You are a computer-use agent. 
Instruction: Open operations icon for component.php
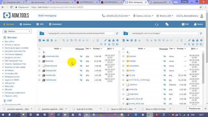click(x=81, y=56)
